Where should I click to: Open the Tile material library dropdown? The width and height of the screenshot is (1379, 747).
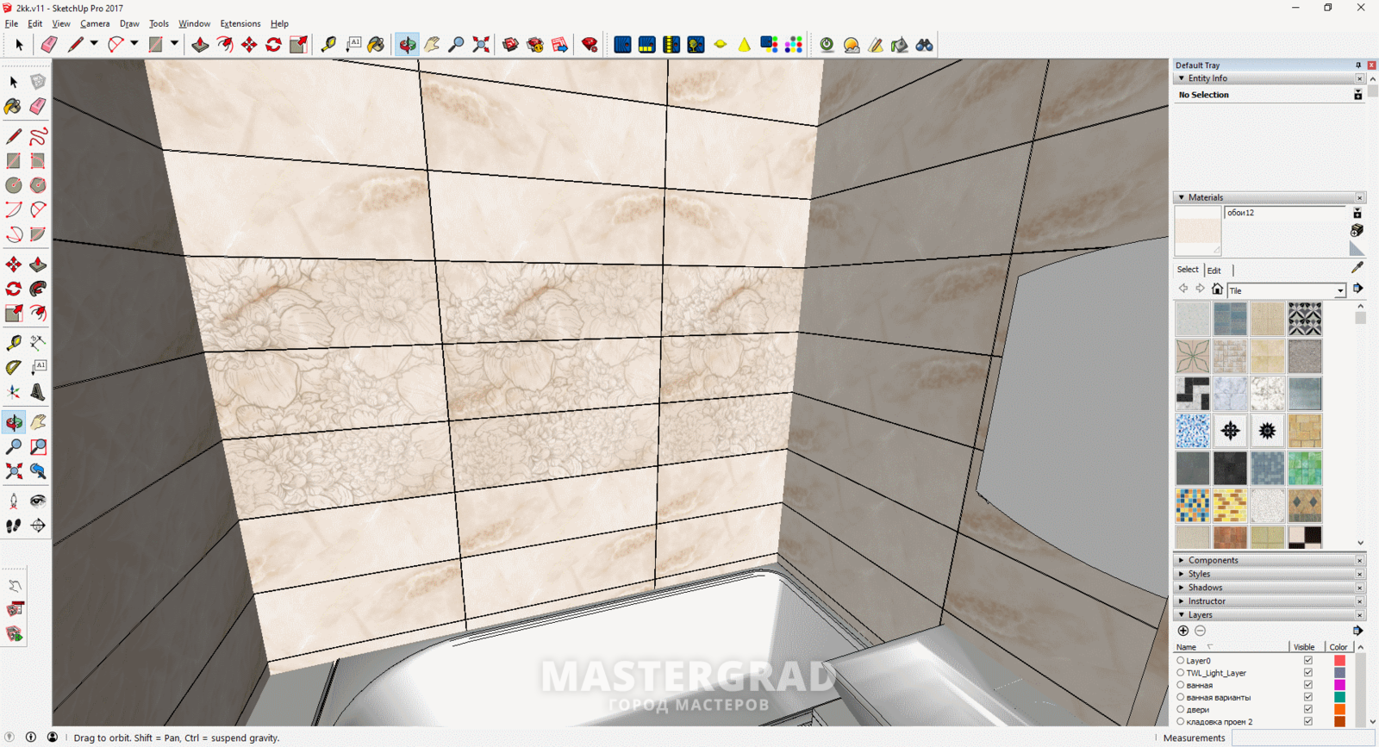[x=1339, y=291]
